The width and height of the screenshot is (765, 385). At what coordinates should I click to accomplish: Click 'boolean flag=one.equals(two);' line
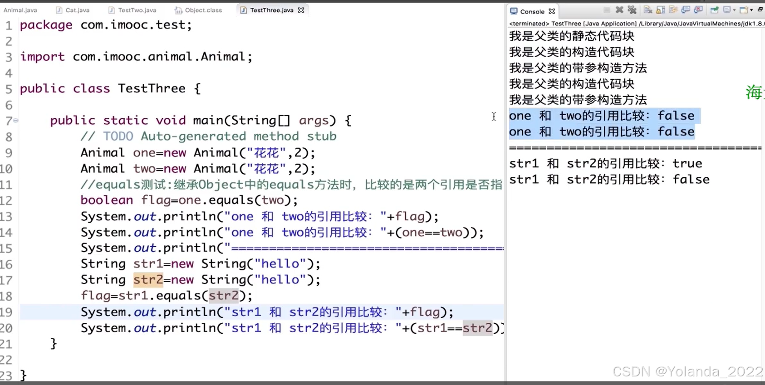click(x=189, y=200)
